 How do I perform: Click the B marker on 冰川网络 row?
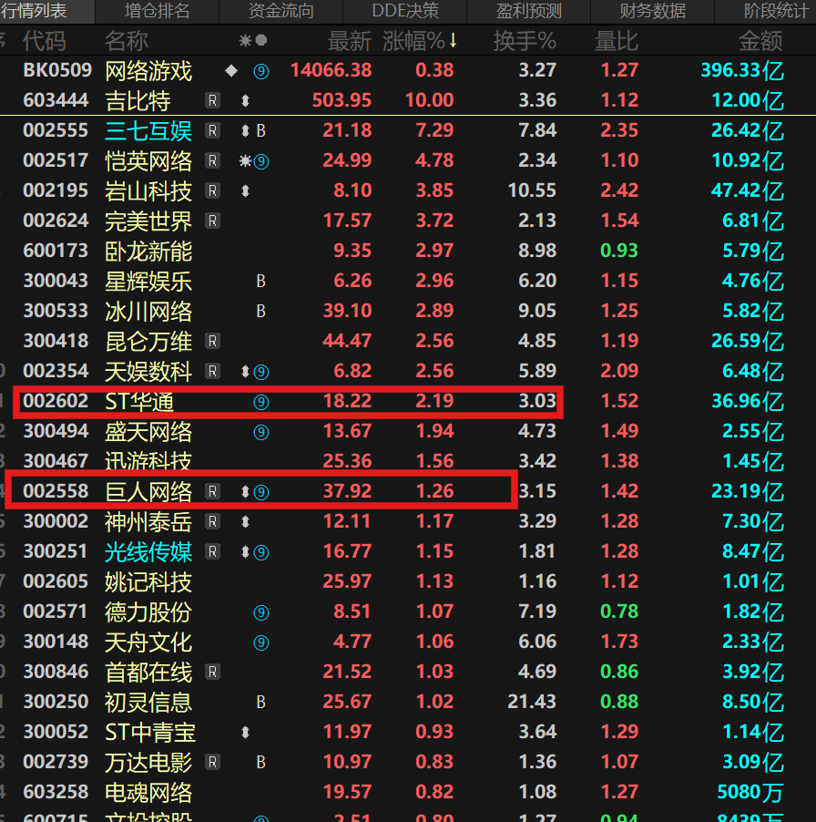coord(260,312)
